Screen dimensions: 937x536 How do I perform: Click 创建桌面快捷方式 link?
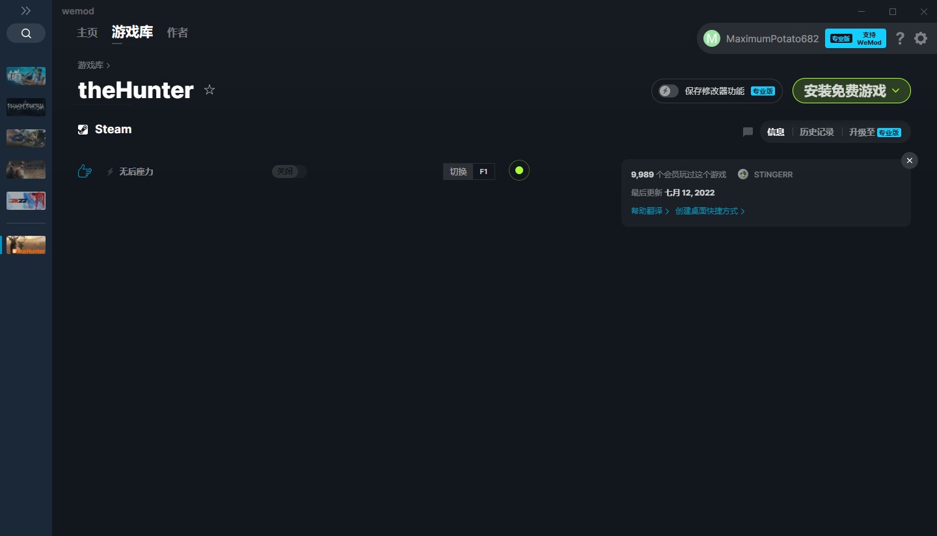[710, 211]
